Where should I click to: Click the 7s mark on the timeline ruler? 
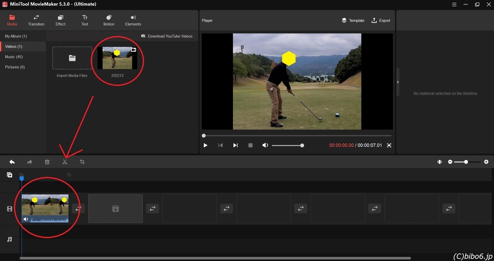pos(69,175)
